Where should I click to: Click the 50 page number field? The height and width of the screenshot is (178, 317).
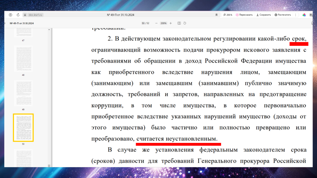(143, 23)
